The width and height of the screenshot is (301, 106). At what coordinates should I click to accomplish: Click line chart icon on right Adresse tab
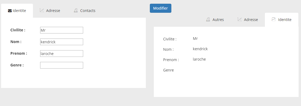point(239,19)
